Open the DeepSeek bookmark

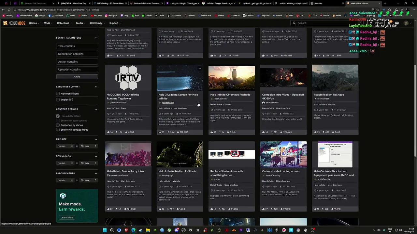pos(263,16)
